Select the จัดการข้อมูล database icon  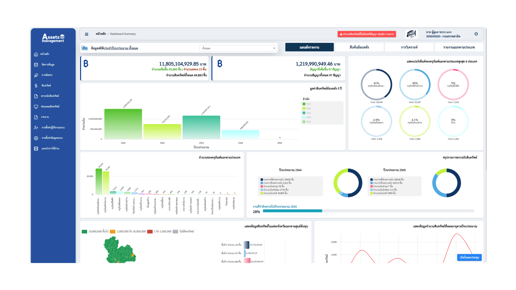point(36,64)
